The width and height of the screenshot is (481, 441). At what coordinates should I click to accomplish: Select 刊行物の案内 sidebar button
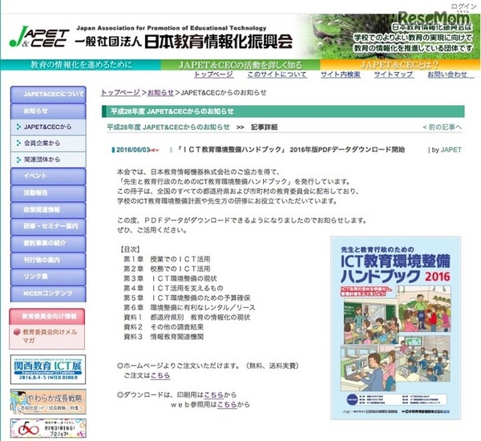coord(48,260)
